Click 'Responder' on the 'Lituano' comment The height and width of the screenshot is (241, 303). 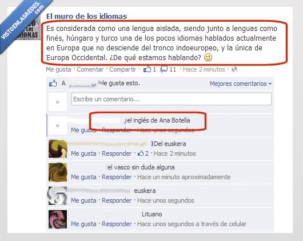tap(117, 224)
